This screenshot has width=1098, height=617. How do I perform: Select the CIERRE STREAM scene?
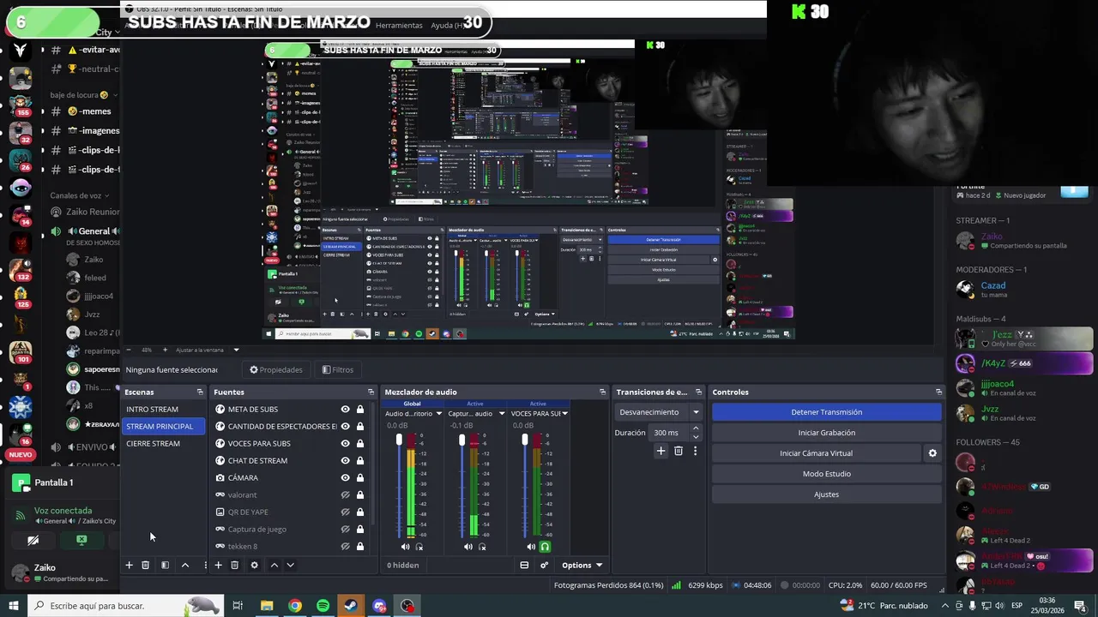click(164, 444)
